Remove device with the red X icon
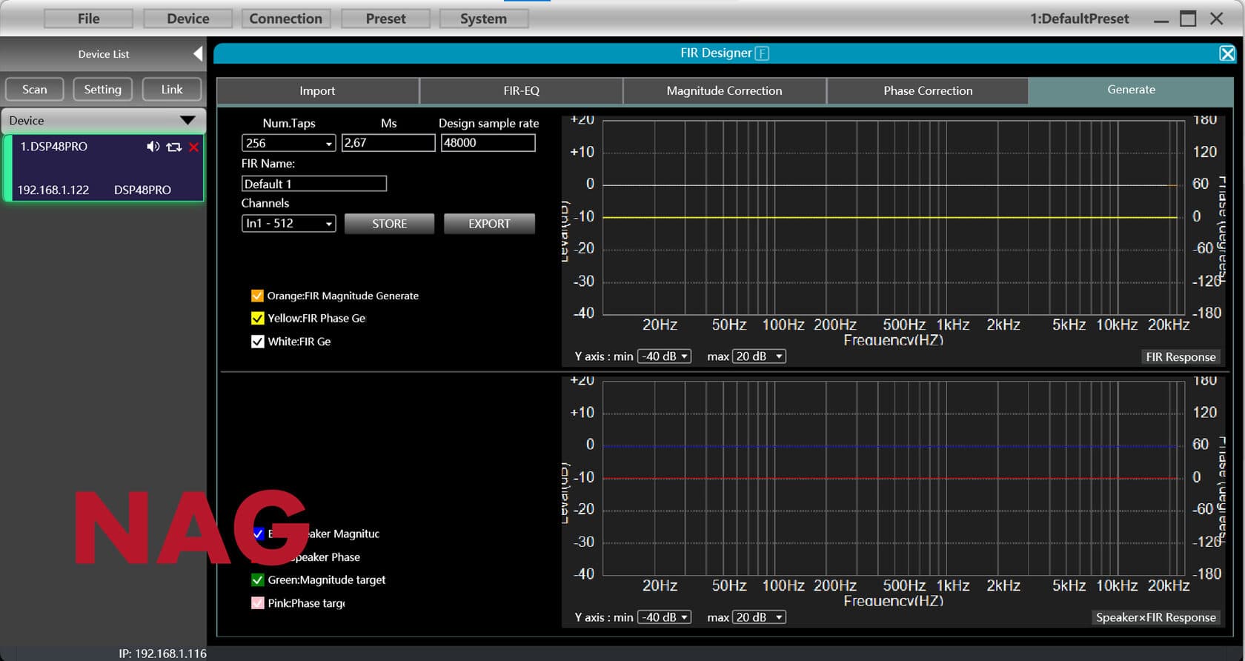The image size is (1245, 661). [193, 147]
